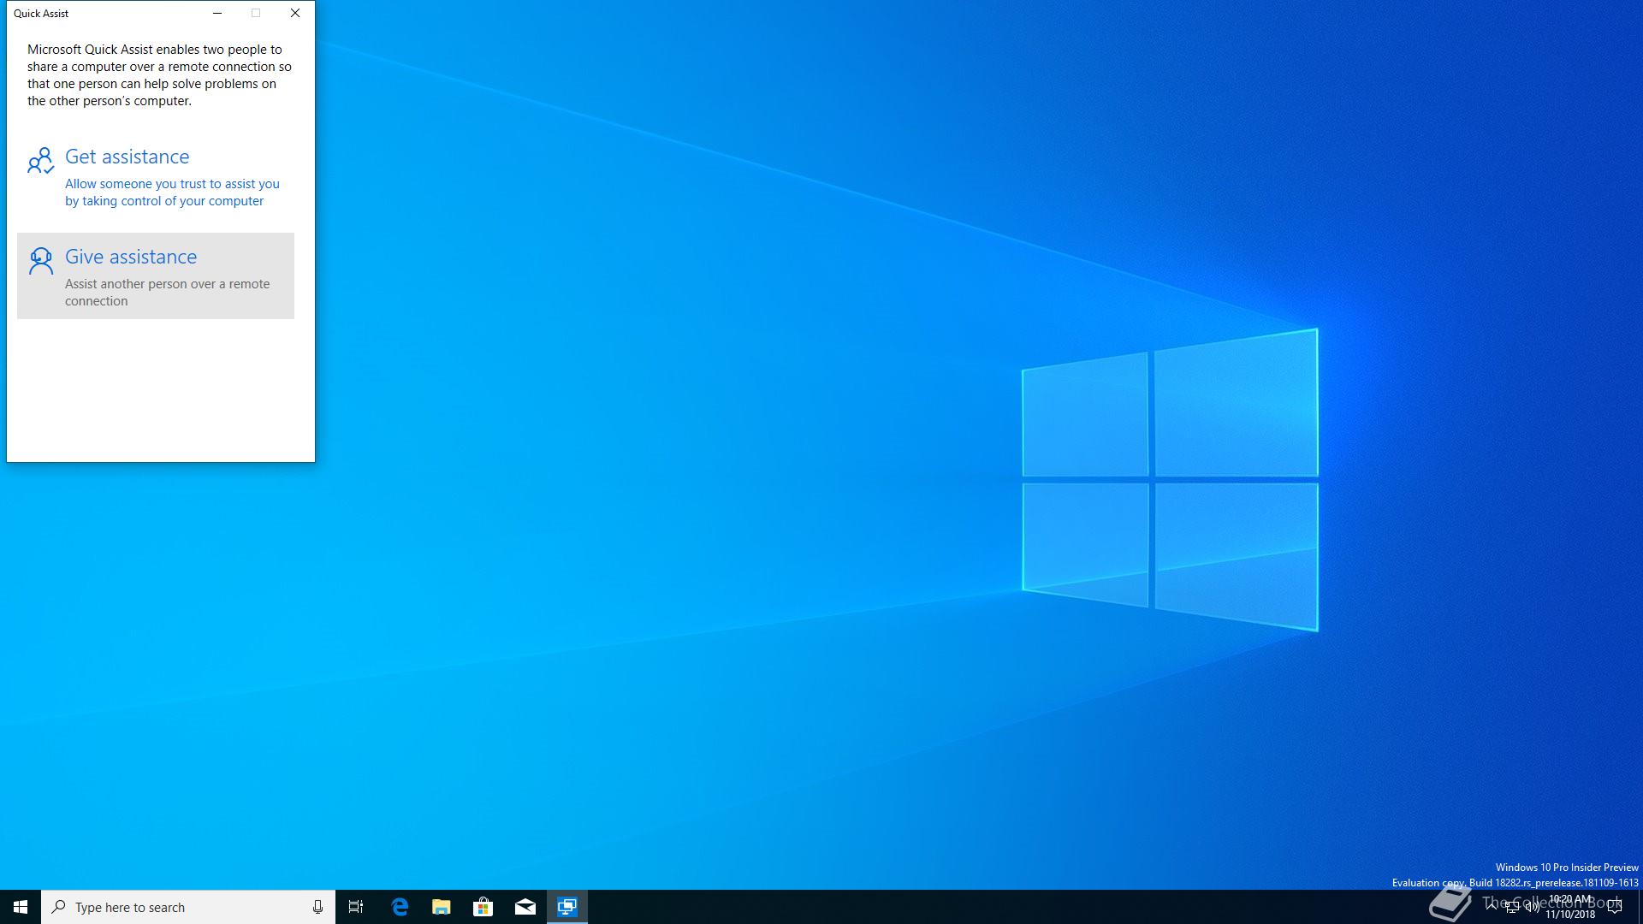The image size is (1643, 924).
Task: Open Microsoft Store from the taskbar
Action: [x=483, y=907]
